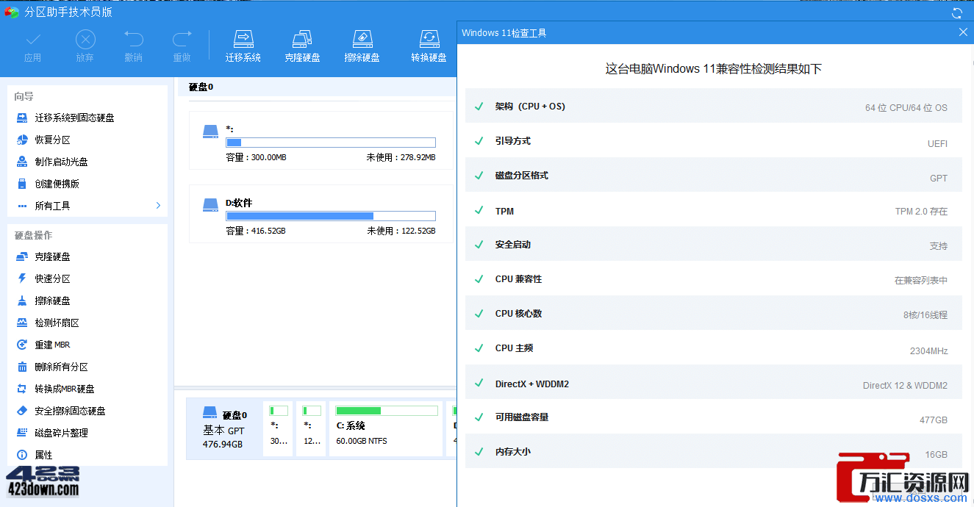Viewport: 974px width, 507px height.
Task: Click the green checkmark beside 引导方式
Action: pos(479,141)
